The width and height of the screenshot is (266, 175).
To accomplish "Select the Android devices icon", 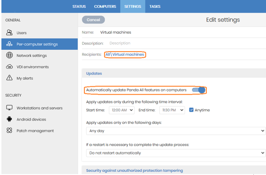I will click(9, 119).
